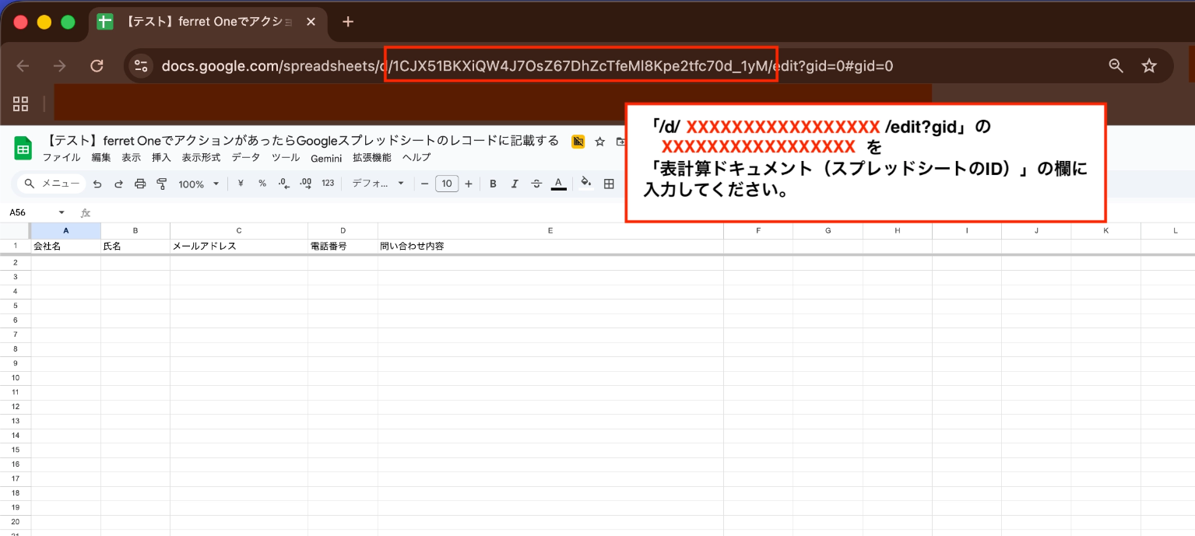Toggle bold formatting
Image resolution: width=1195 pixels, height=536 pixels.
(x=493, y=184)
